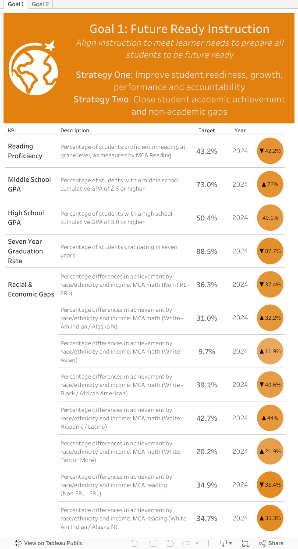298x549 pixels.
Task: Click the Racial & Economic Gaps KPI label
Action: click(31, 289)
